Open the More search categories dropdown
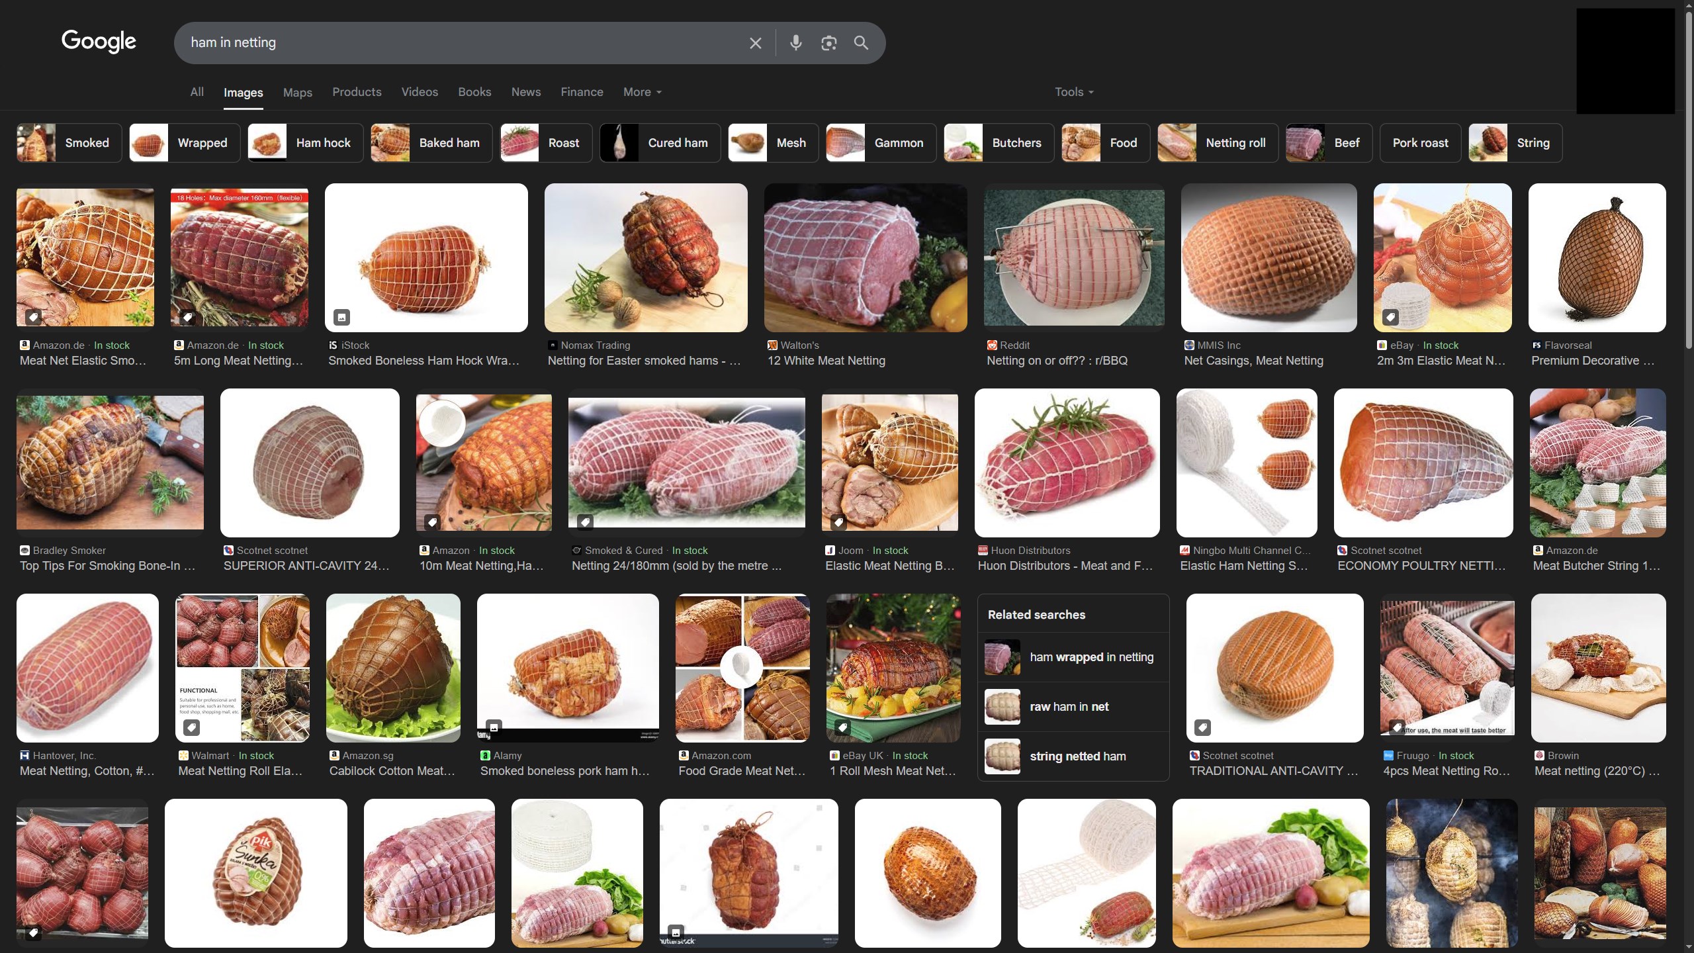Screen dimensions: 1694x953 642,92
